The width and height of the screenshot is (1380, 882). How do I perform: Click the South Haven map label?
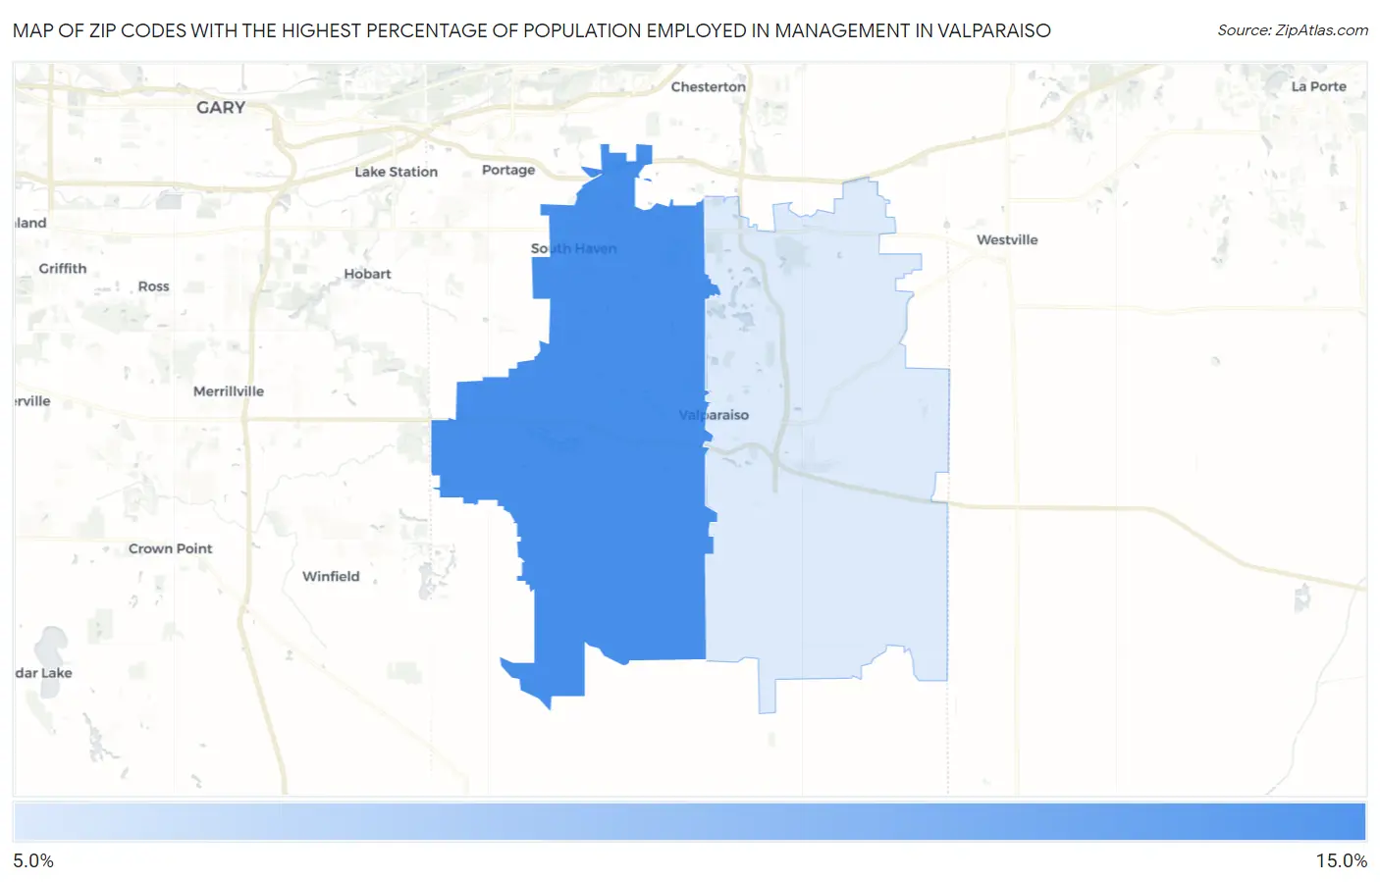(x=574, y=248)
